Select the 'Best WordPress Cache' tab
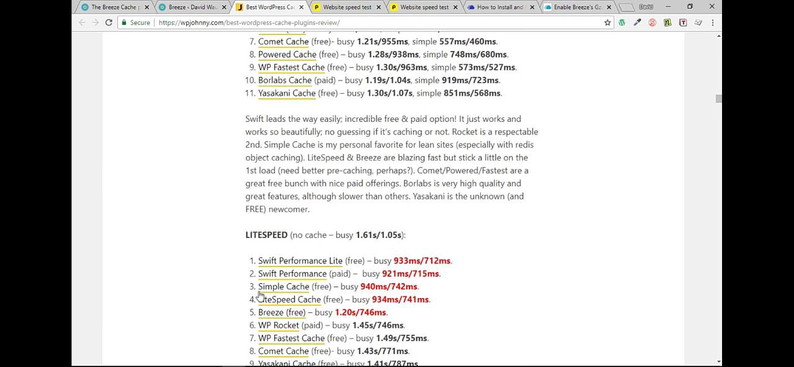The image size is (794, 367). (x=270, y=7)
